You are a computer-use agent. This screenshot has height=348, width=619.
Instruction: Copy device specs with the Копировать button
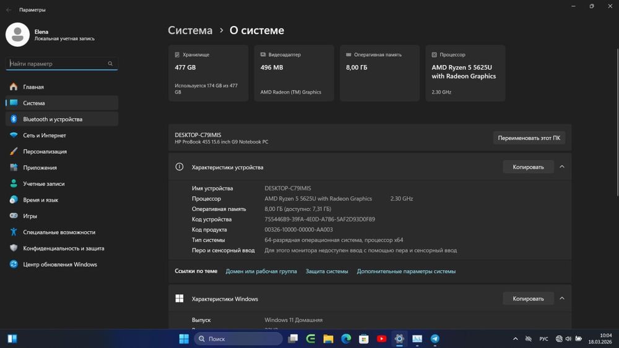tap(528, 167)
